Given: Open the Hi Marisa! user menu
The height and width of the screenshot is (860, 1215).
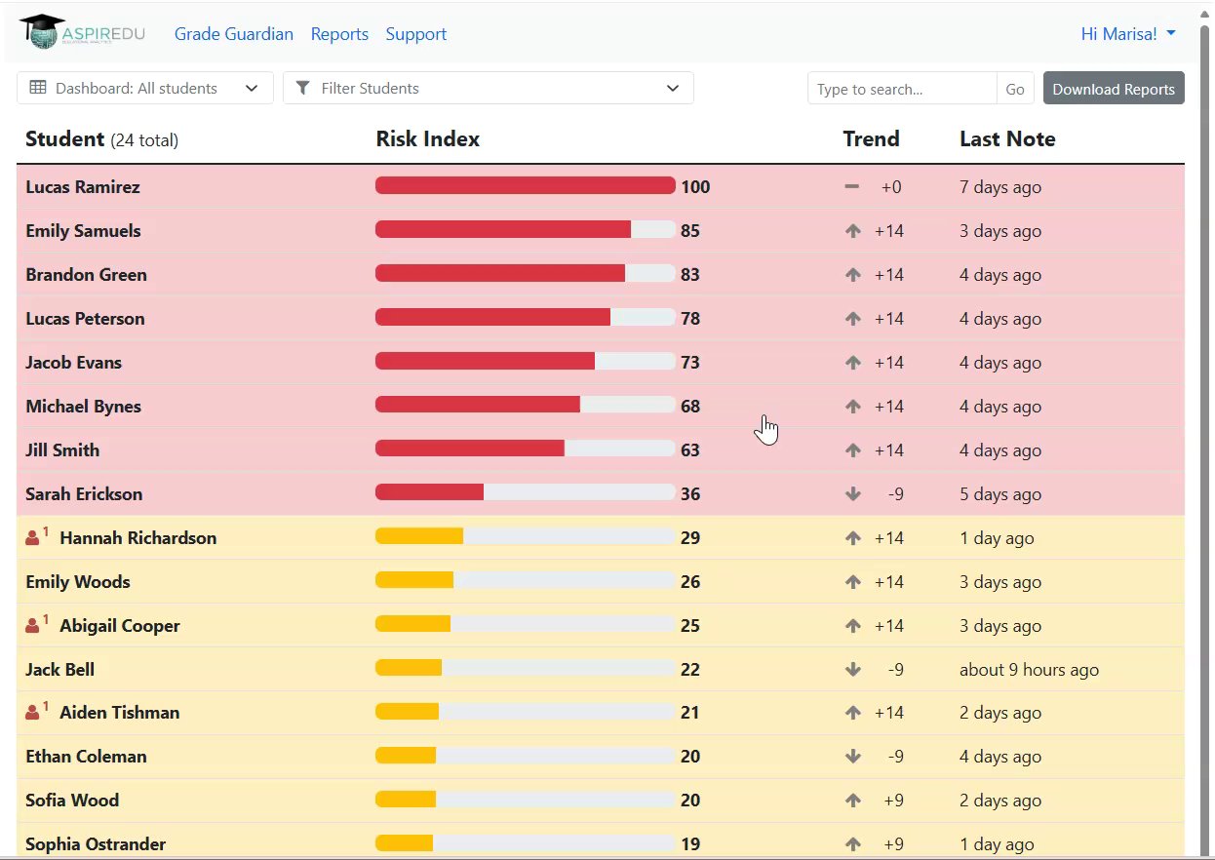Looking at the screenshot, I should click(x=1128, y=34).
